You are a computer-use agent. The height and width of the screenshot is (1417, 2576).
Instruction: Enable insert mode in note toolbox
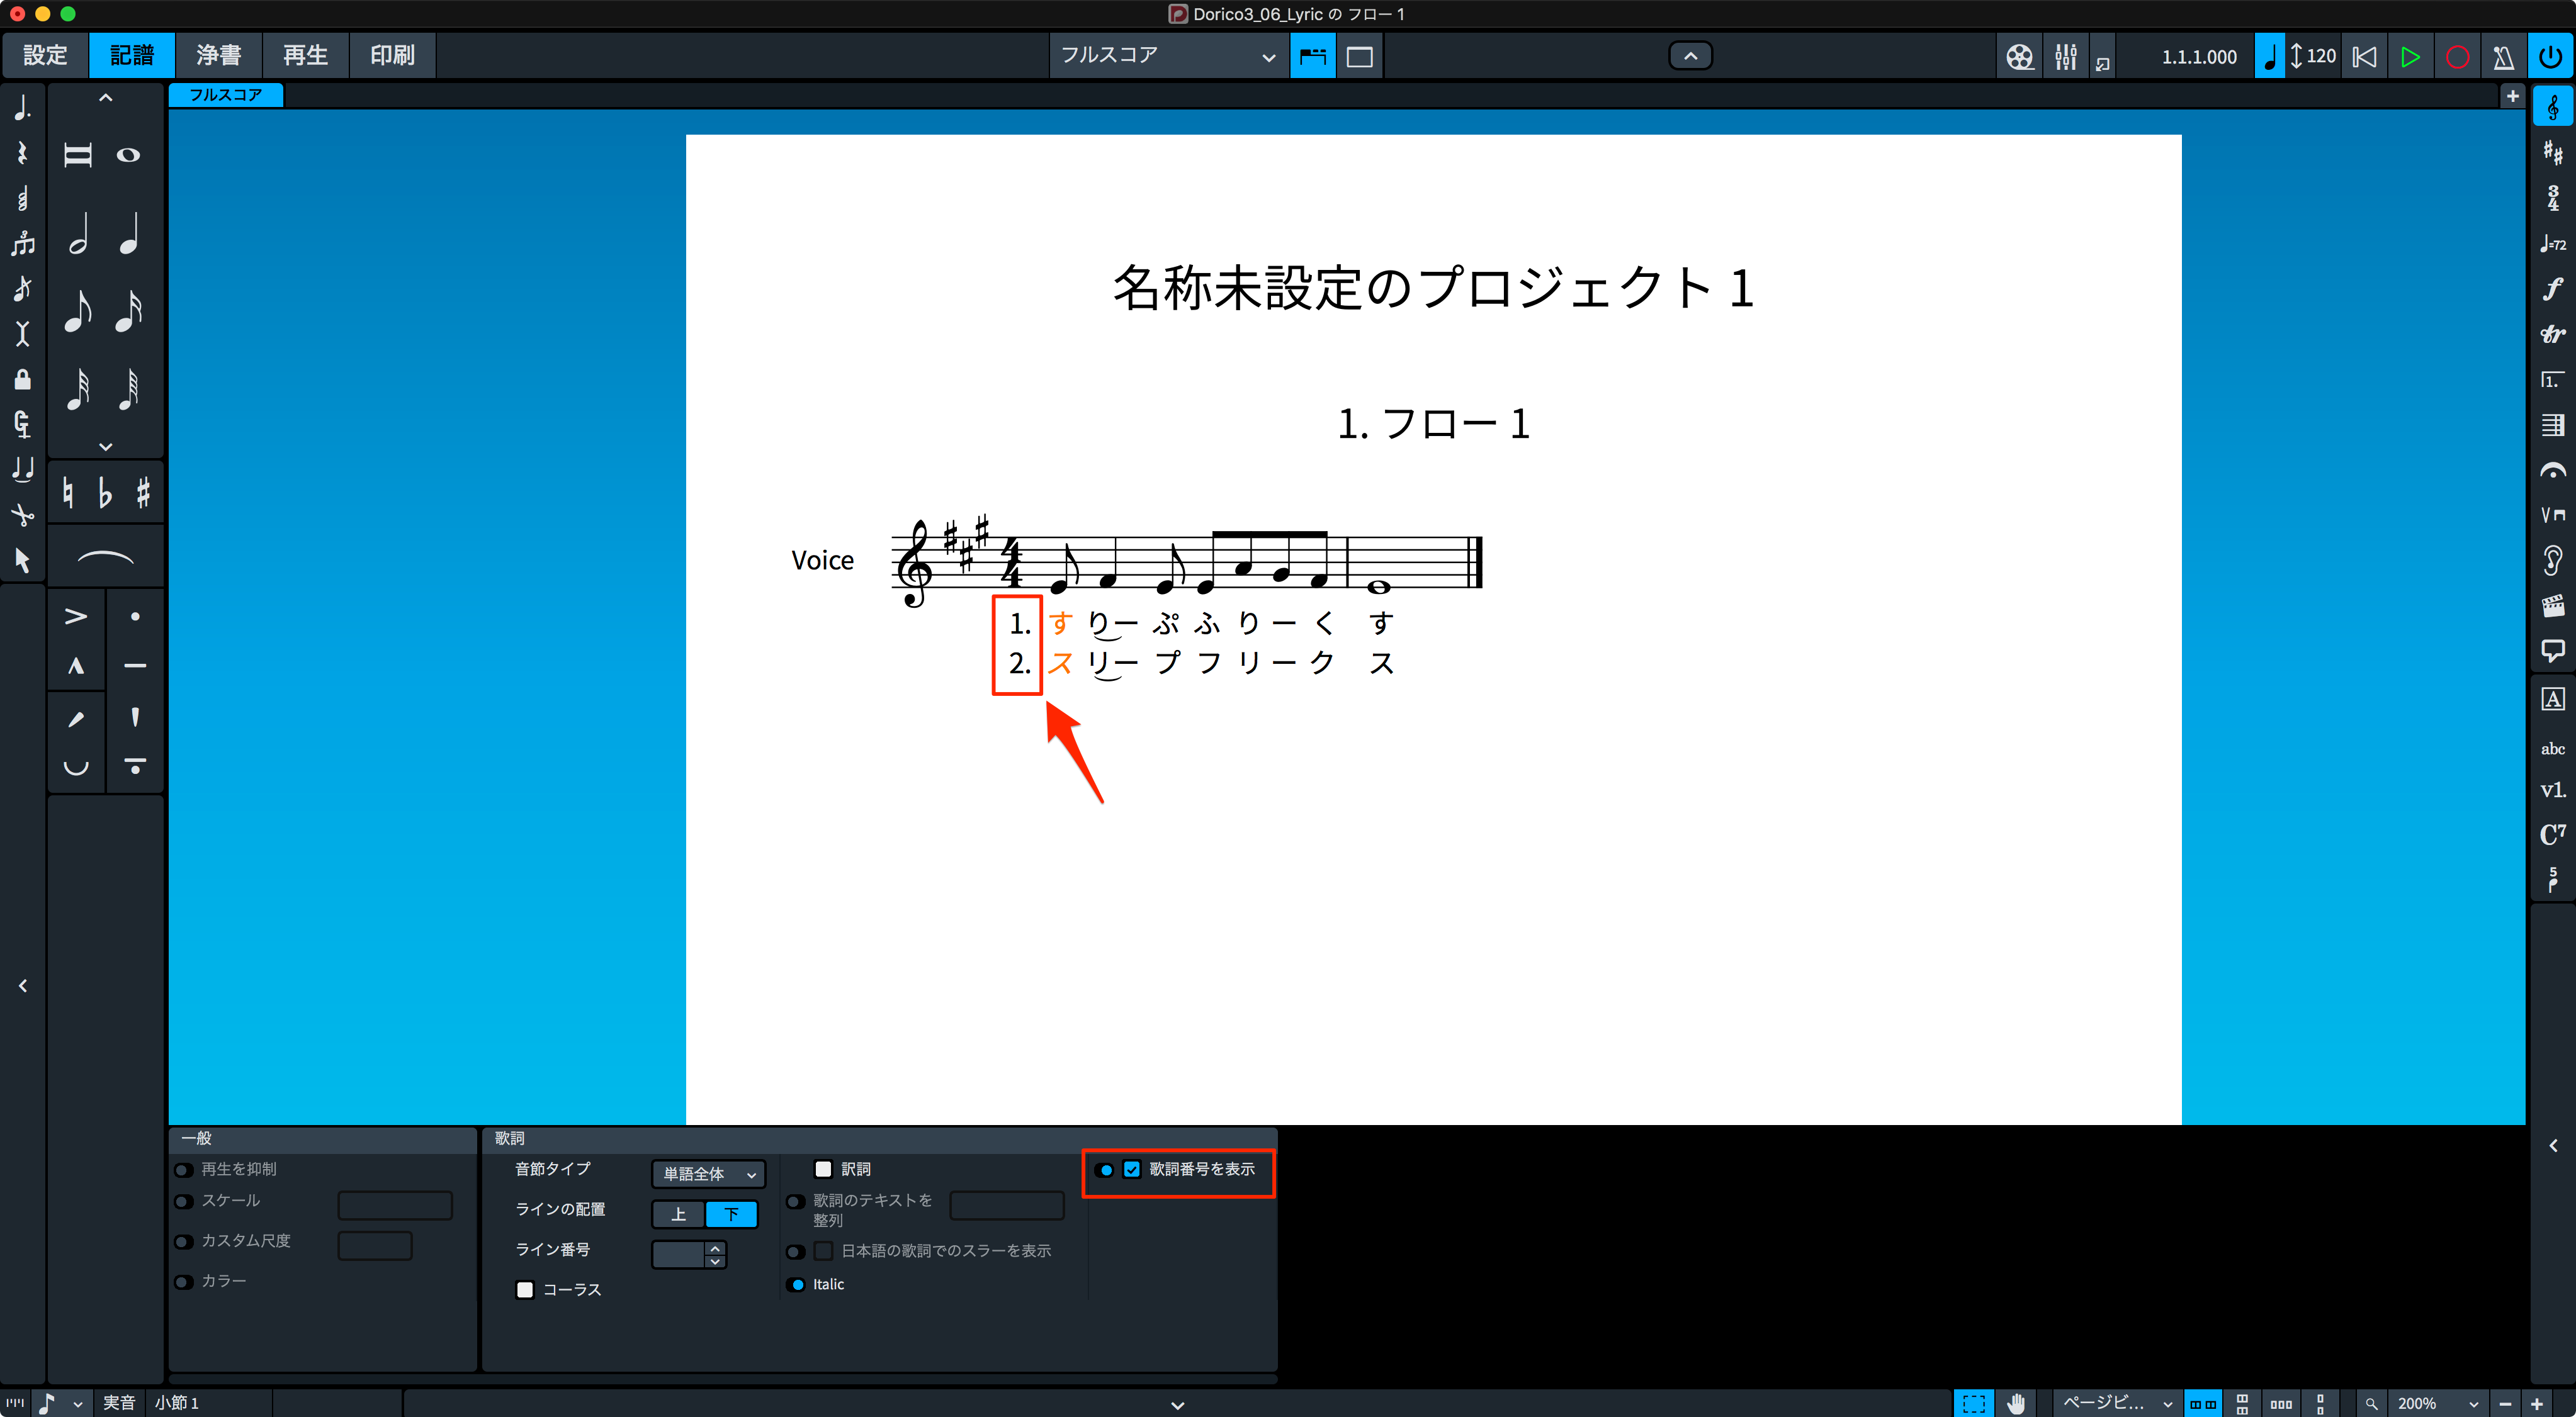[x=22, y=333]
